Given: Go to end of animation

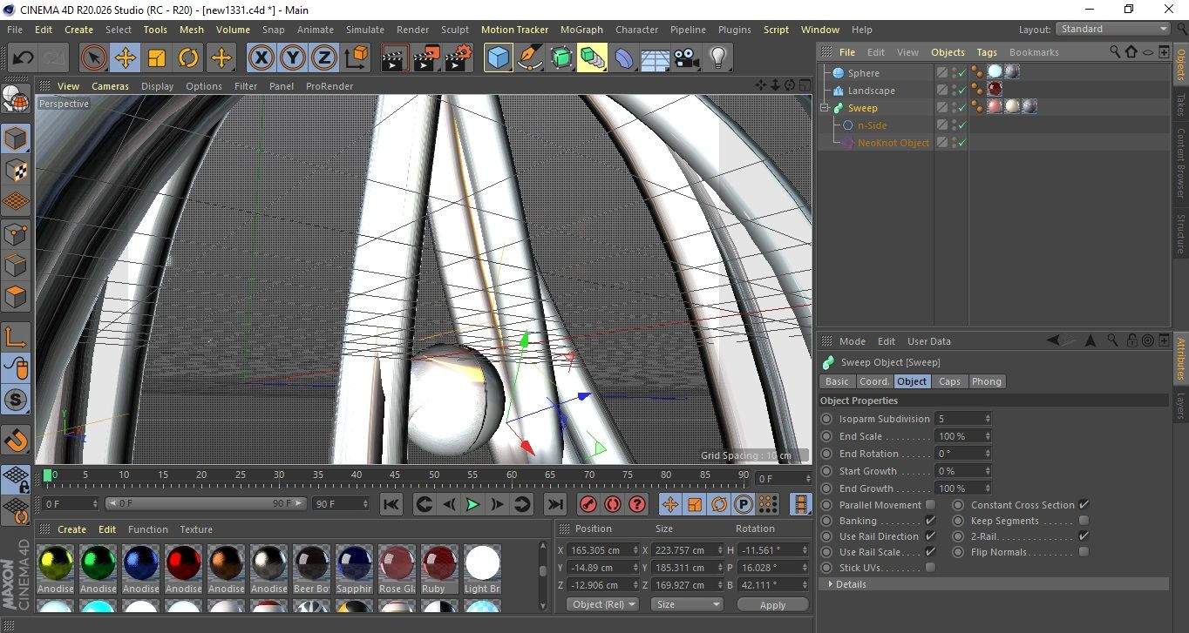Looking at the screenshot, I should point(554,504).
